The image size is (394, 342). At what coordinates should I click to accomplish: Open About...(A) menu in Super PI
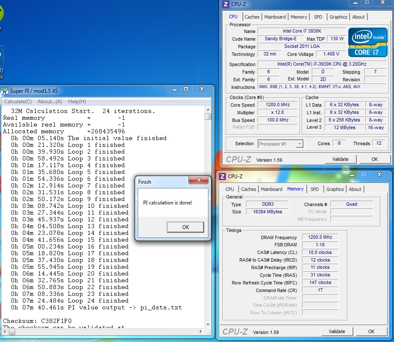click(50, 102)
